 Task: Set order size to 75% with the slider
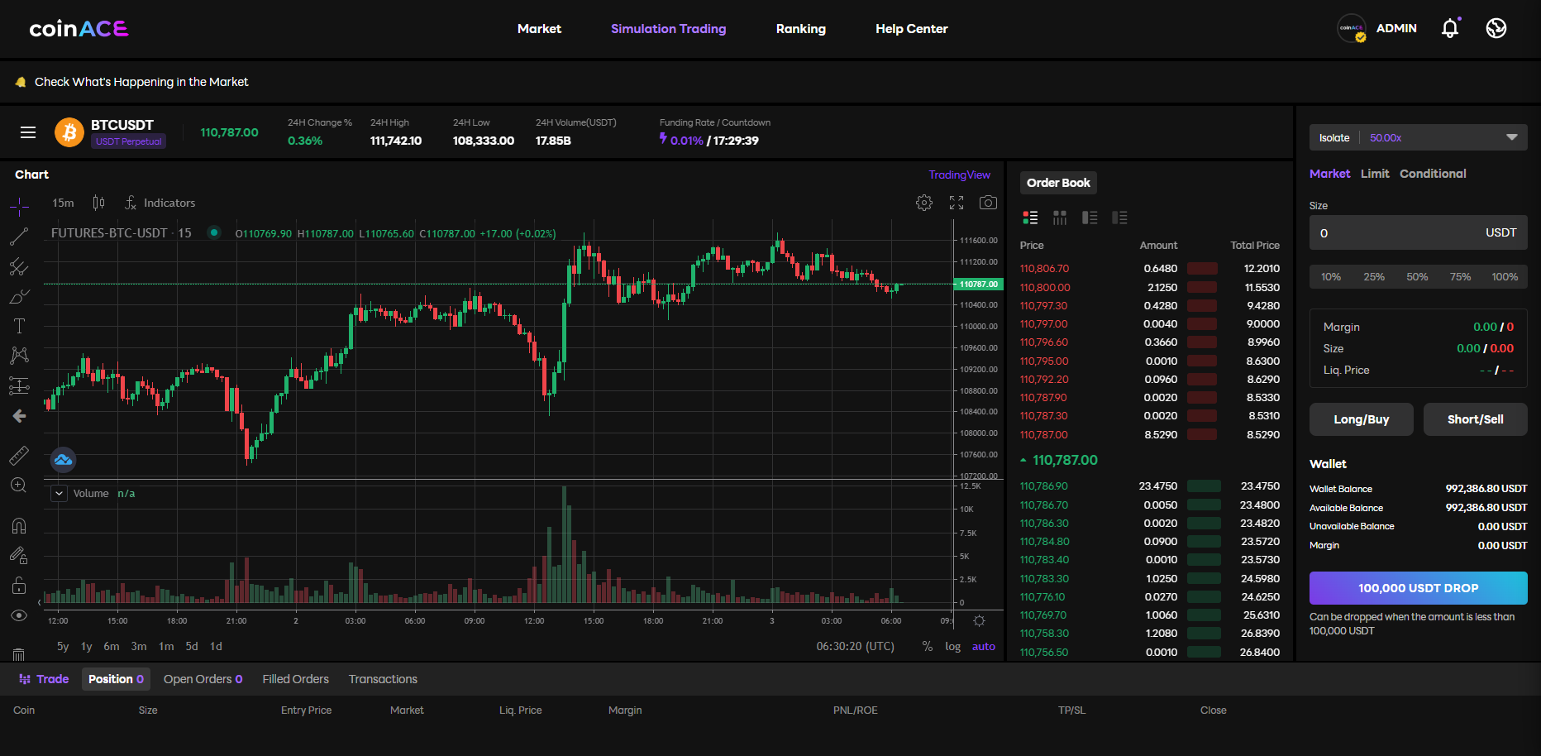[x=1460, y=276]
